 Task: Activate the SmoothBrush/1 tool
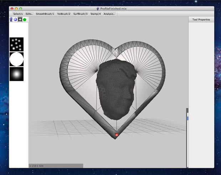click(45, 14)
